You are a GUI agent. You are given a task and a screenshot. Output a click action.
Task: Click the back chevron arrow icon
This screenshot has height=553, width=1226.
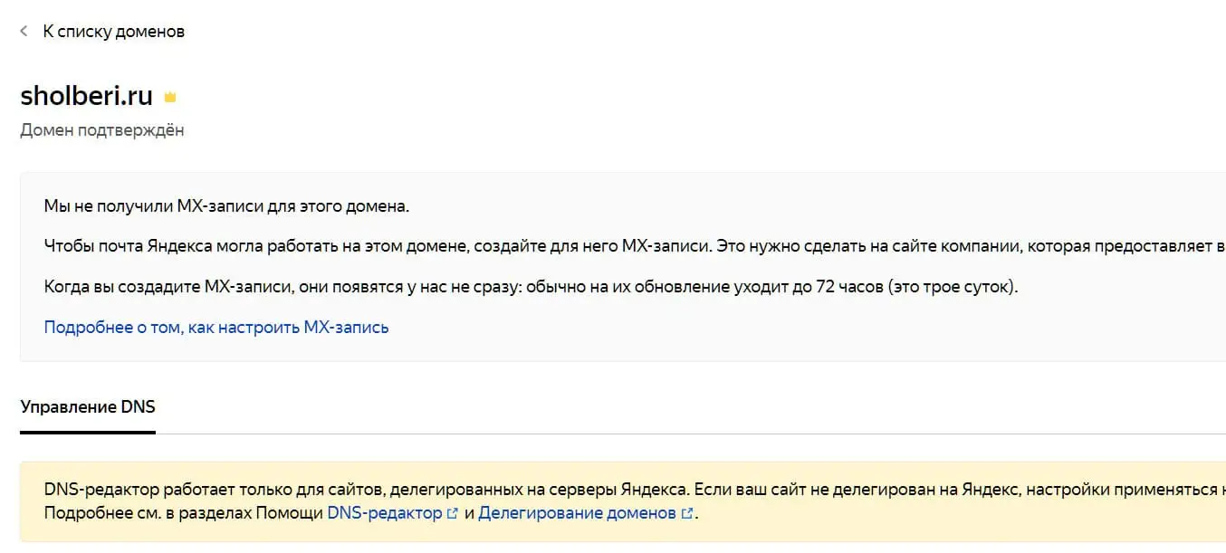tap(24, 32)
